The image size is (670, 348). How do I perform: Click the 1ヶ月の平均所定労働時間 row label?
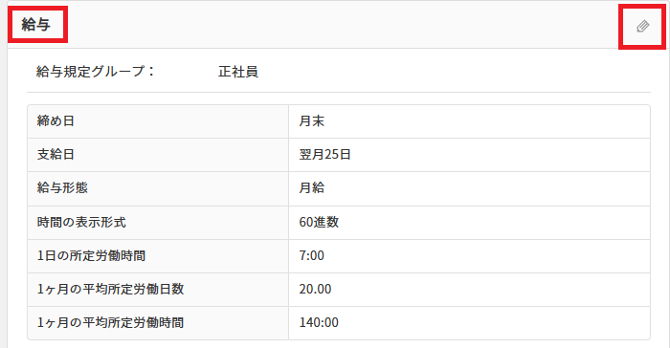click(111, 322)
